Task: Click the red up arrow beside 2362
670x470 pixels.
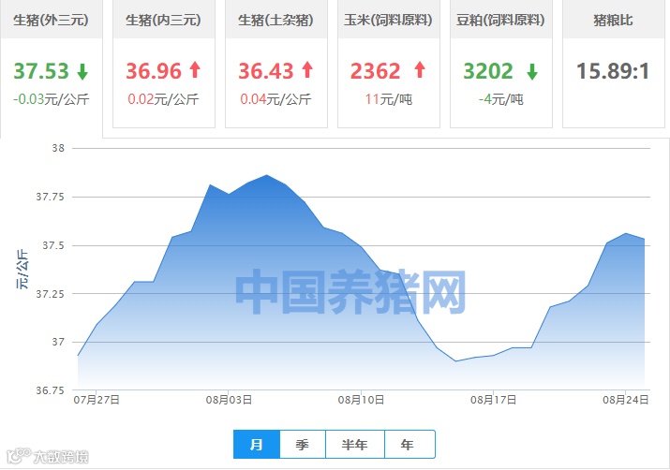Action: (x=420, y=69)
